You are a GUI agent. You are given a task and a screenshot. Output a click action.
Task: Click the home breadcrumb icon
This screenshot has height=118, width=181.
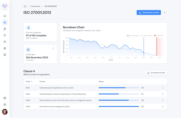pos(25,6)
